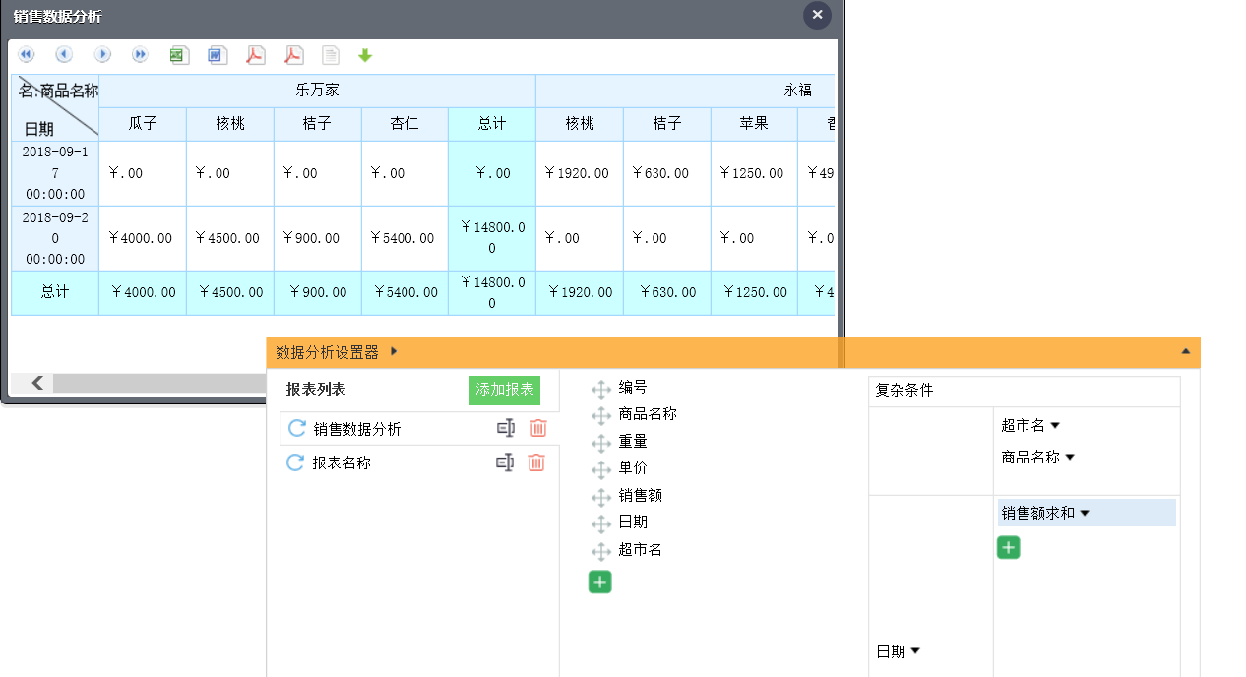This screenshot has width=1246, height=677.
Task: Click the 瓜子 column header
Action: tap(143, 124)
